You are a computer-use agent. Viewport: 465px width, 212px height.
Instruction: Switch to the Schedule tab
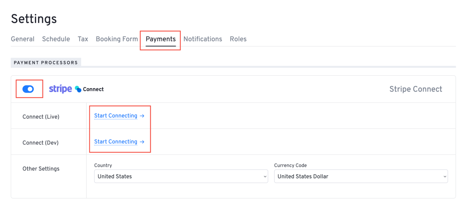click(x=56, y=39)
